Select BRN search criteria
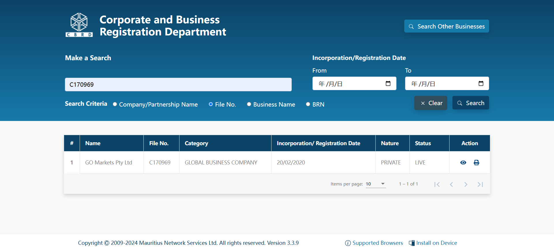 click(x=308, y=104)
